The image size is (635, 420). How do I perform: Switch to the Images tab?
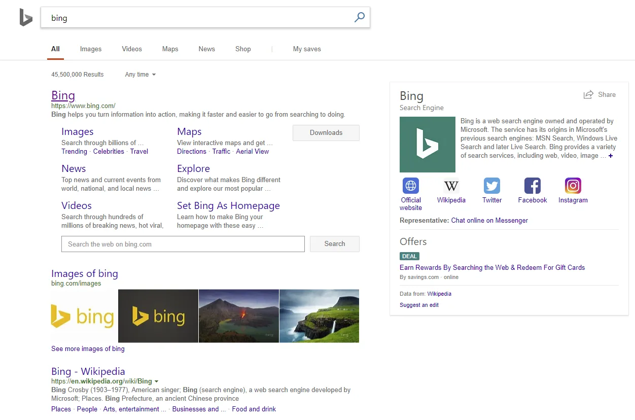[x=91, y=49]
